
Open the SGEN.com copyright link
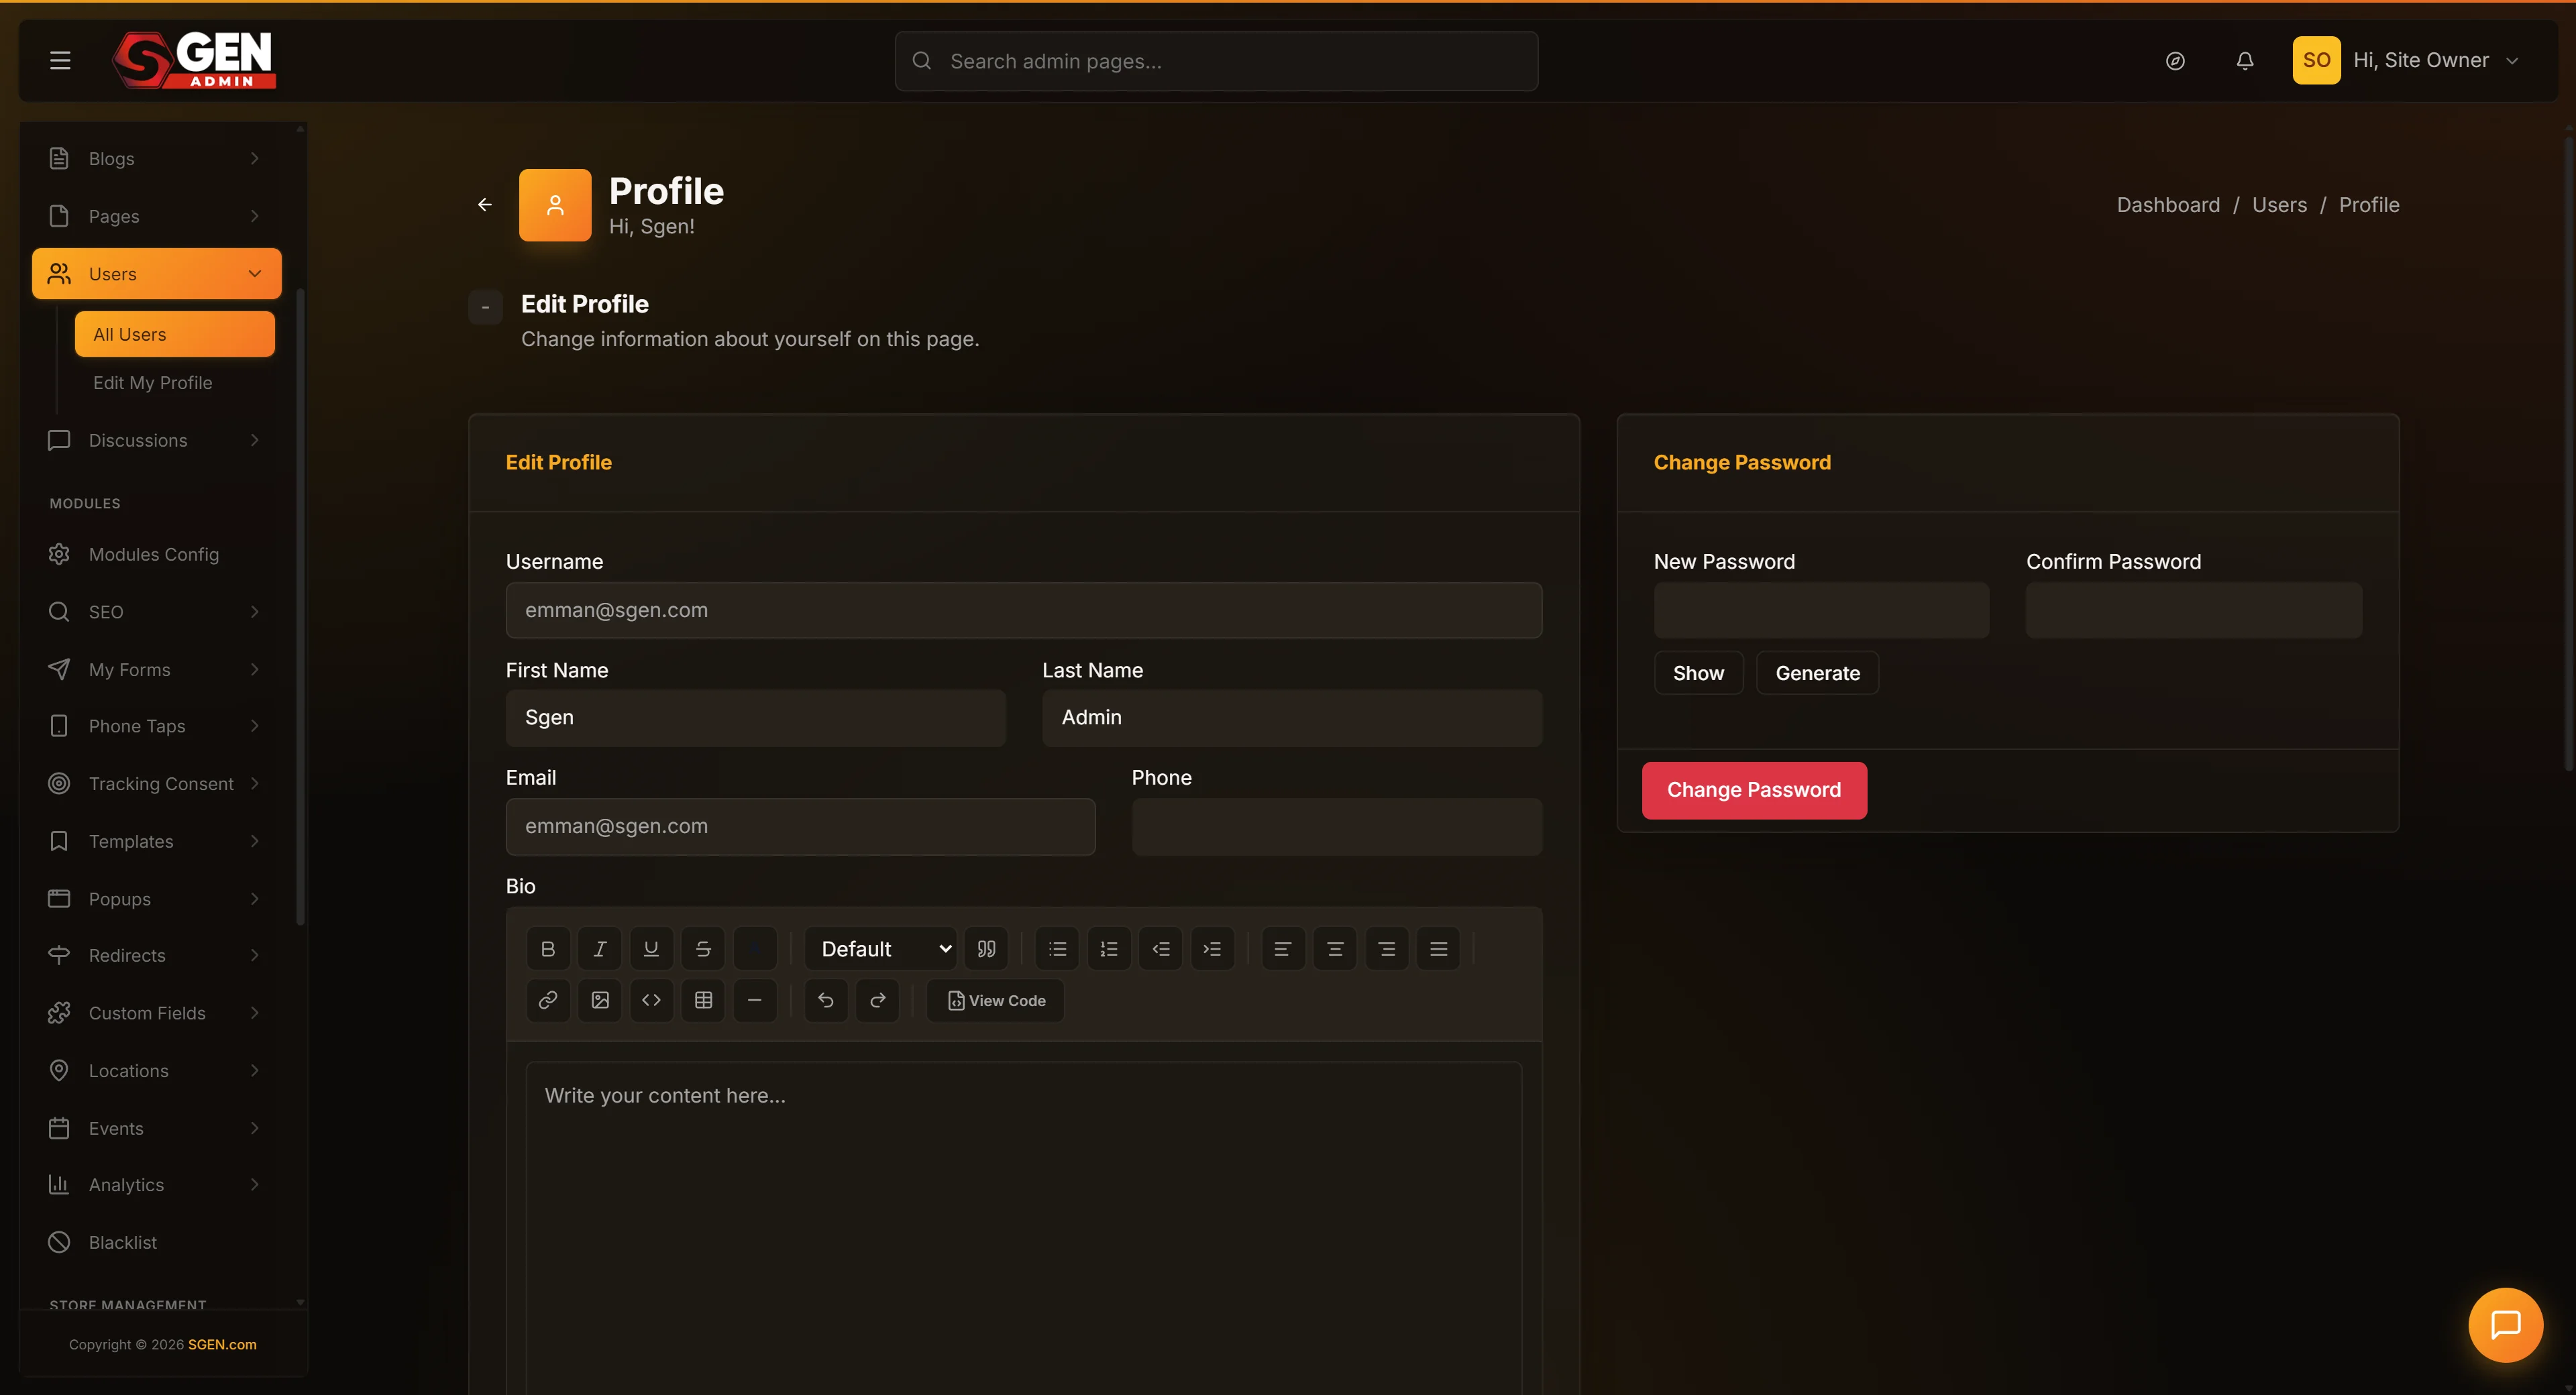(222, 1344)
